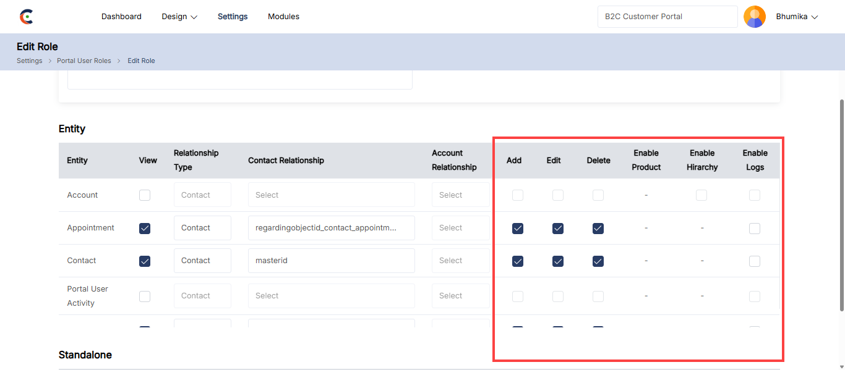
Task: Disable Delete permission for Appointment row
Action: click(598, 229)
